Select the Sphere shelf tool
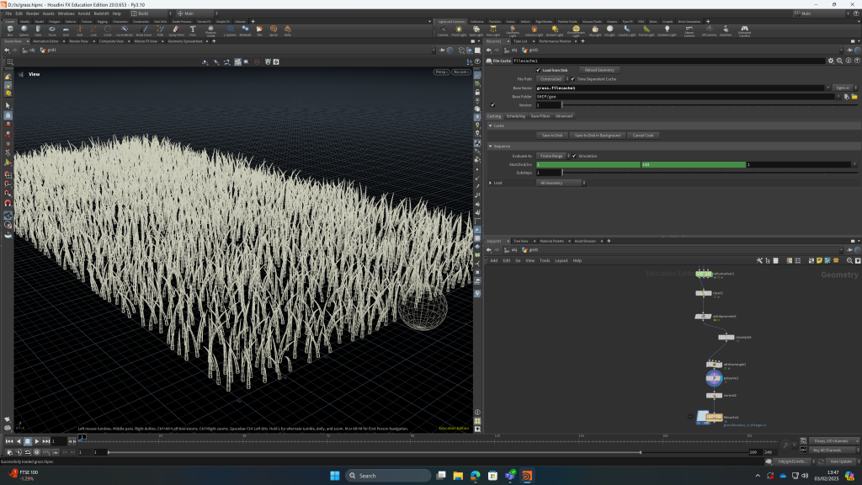The image size is (862, 485). [24, 31]
